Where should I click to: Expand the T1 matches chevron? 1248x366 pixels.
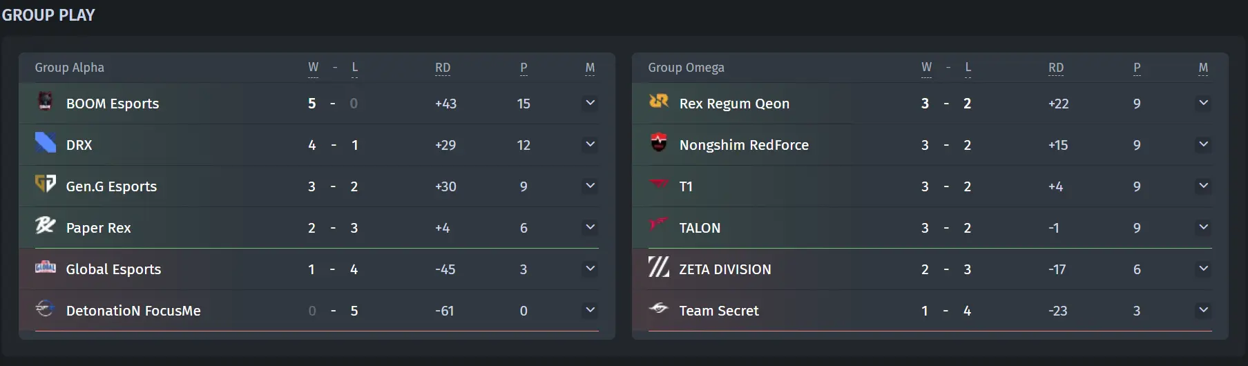1203,186
